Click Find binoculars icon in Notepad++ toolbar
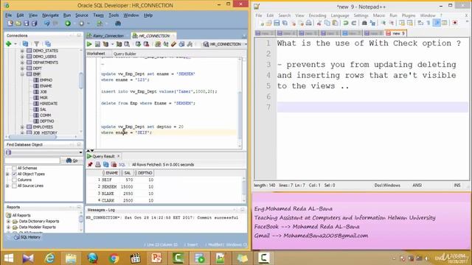This screenshot has height=265, width=472. pos(364,23)
